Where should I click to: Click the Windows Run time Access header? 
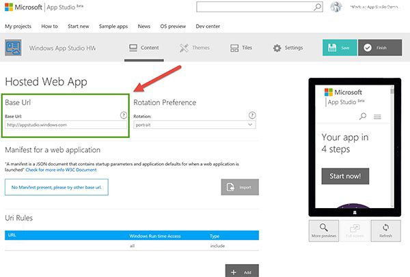coord(155,236)
